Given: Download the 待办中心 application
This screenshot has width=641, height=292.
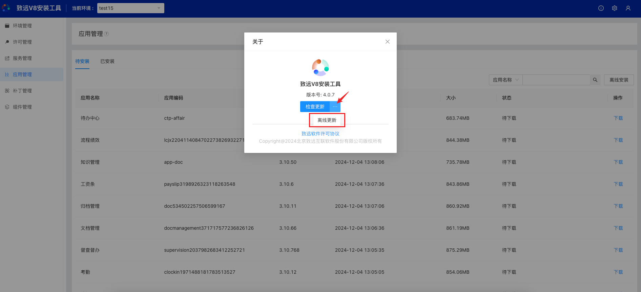Looking at the screenshot, I should coord(618,118).
